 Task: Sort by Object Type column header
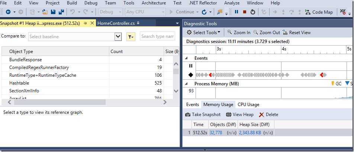(55, 52)
